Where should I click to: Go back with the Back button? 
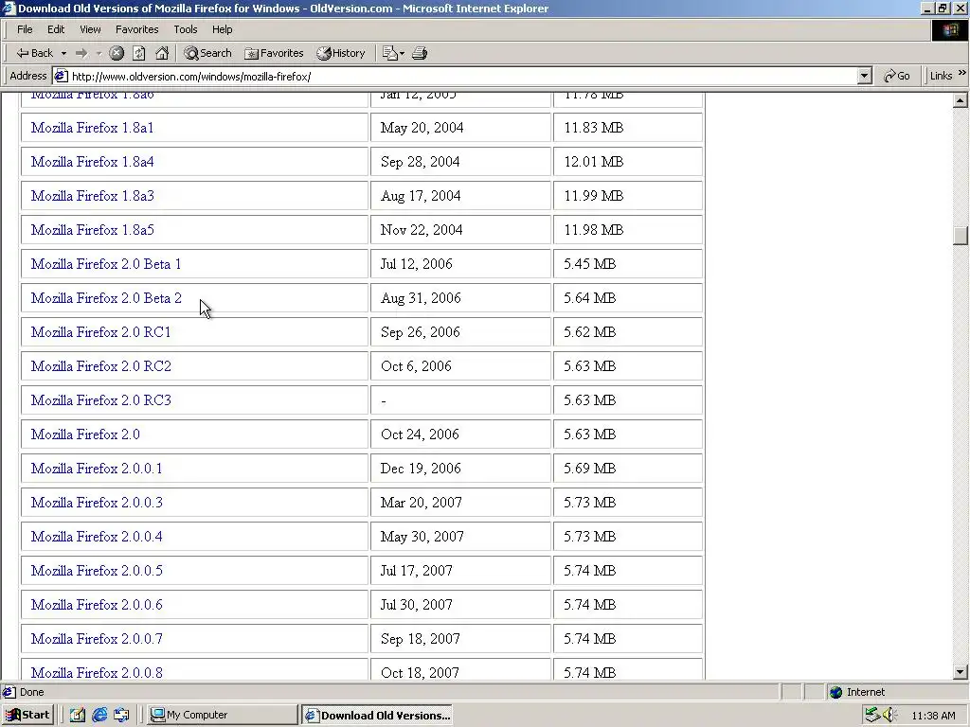pos(35,53)
